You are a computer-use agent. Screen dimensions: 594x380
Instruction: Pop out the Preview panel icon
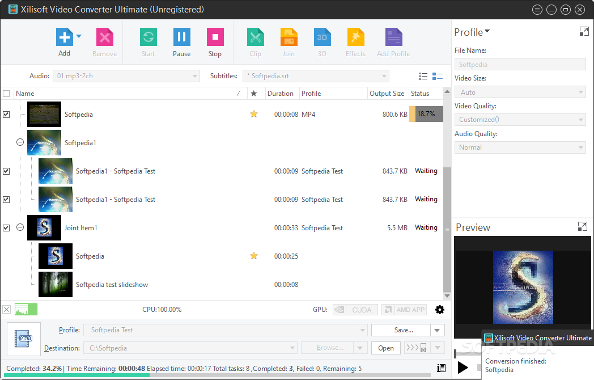tap(582, 227)
